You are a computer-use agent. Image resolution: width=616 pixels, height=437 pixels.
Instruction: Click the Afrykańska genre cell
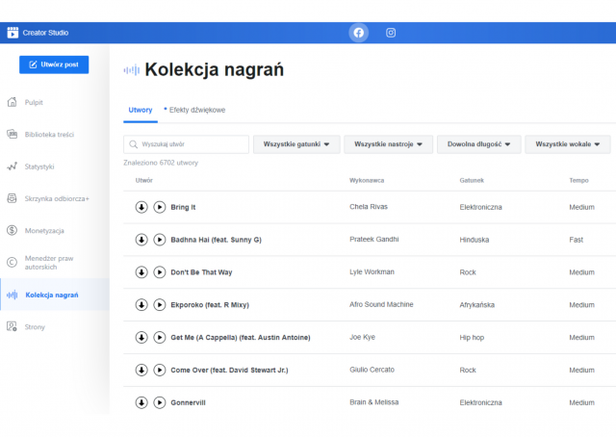[x=477, y=305]
